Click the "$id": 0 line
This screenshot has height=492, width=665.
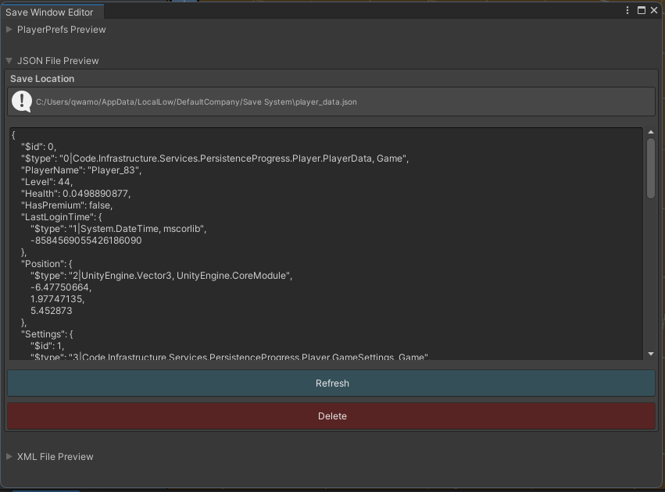[x=38, y=147]
